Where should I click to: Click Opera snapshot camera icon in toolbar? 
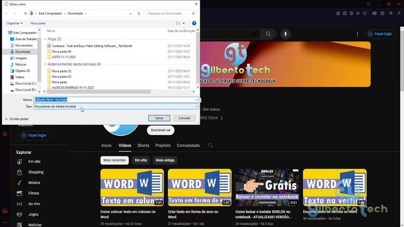click(345, 13)
